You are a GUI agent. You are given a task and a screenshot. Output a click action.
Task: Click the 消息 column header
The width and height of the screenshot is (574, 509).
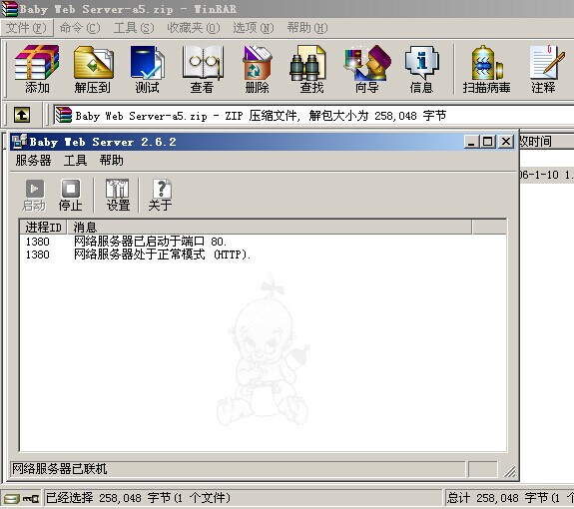click(270, 228)
